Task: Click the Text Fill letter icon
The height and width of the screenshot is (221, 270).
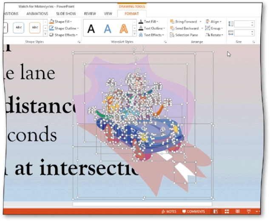Action: [141, 22]
